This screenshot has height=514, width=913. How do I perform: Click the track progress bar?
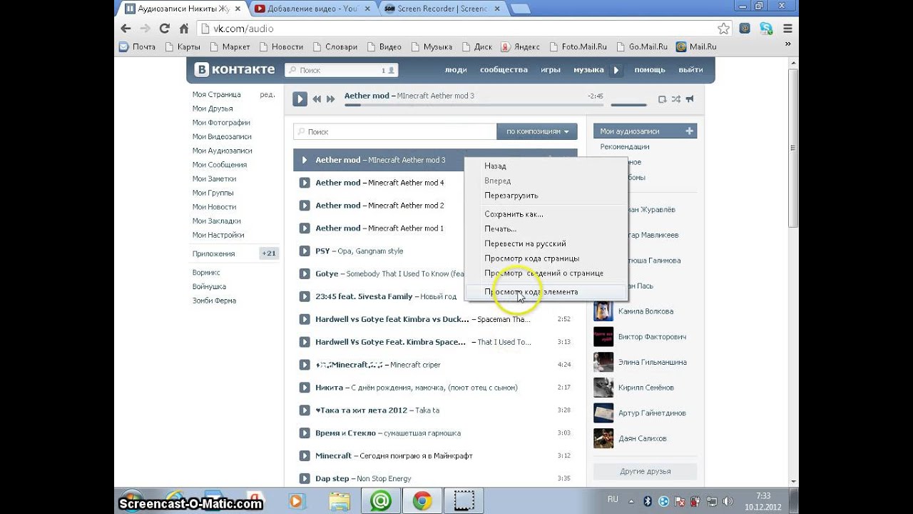(474, 105)
